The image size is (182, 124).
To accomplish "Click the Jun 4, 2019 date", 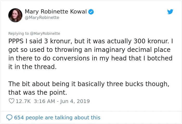I will 75,101.
